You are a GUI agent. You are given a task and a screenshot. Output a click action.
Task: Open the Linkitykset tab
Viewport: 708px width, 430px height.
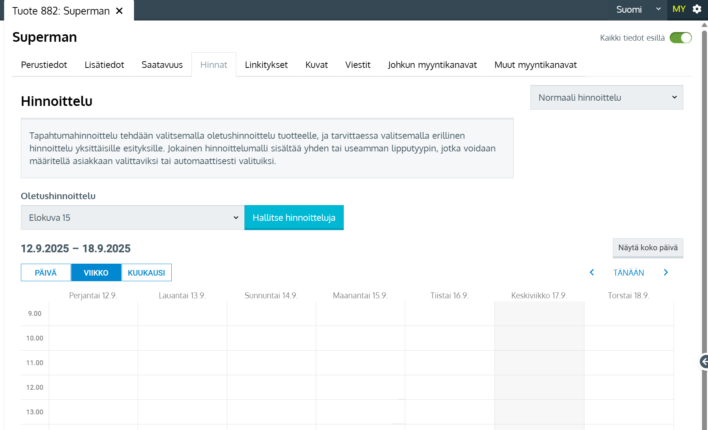[266, 65]
